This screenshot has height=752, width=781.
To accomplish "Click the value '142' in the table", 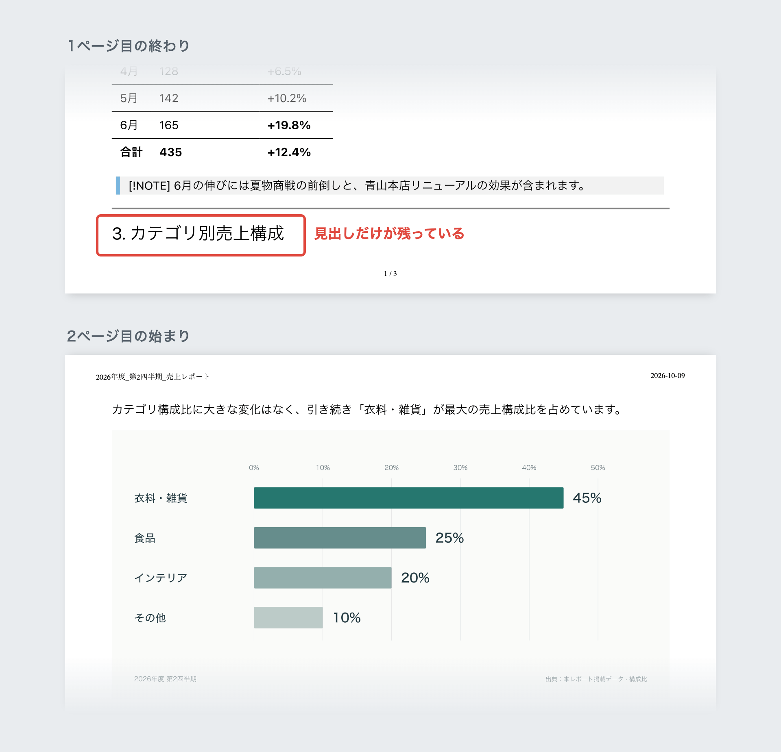I will point(169,98).
